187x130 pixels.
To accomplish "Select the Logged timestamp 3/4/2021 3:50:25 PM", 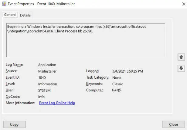I will click(127, 71).
